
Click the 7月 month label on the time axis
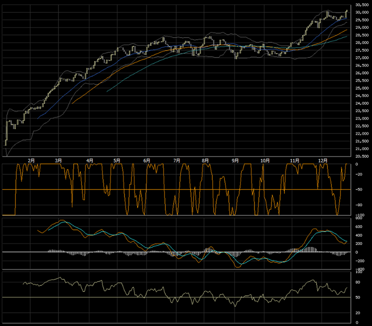point(177,161)
